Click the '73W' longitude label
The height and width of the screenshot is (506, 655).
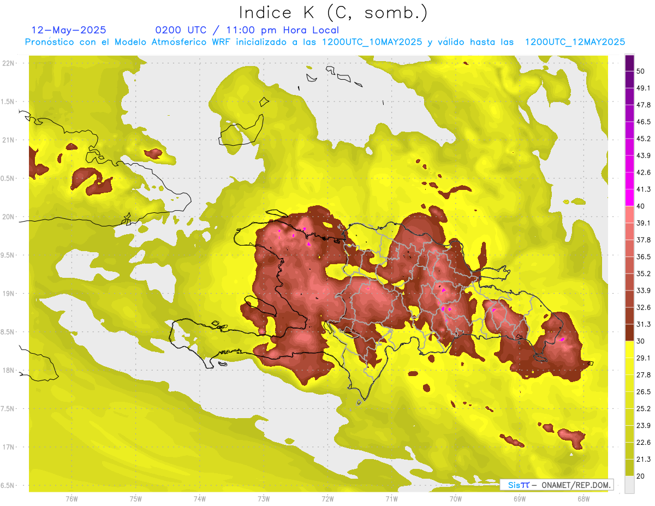click(264, 499)
